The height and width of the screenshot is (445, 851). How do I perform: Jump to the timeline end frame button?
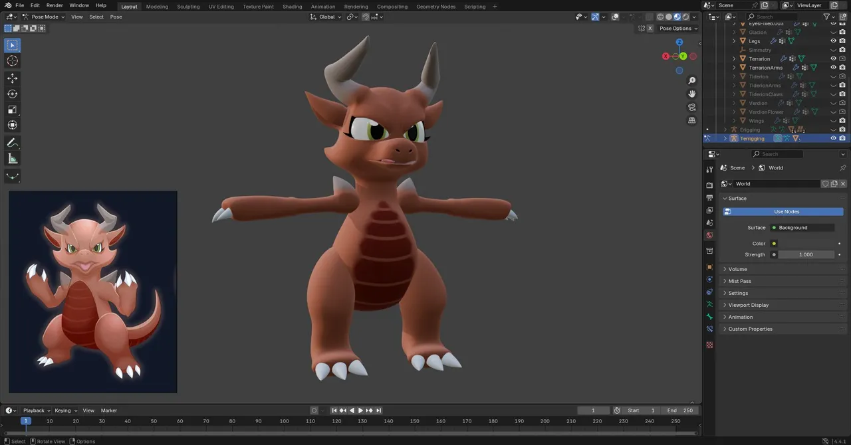(378, 410)
